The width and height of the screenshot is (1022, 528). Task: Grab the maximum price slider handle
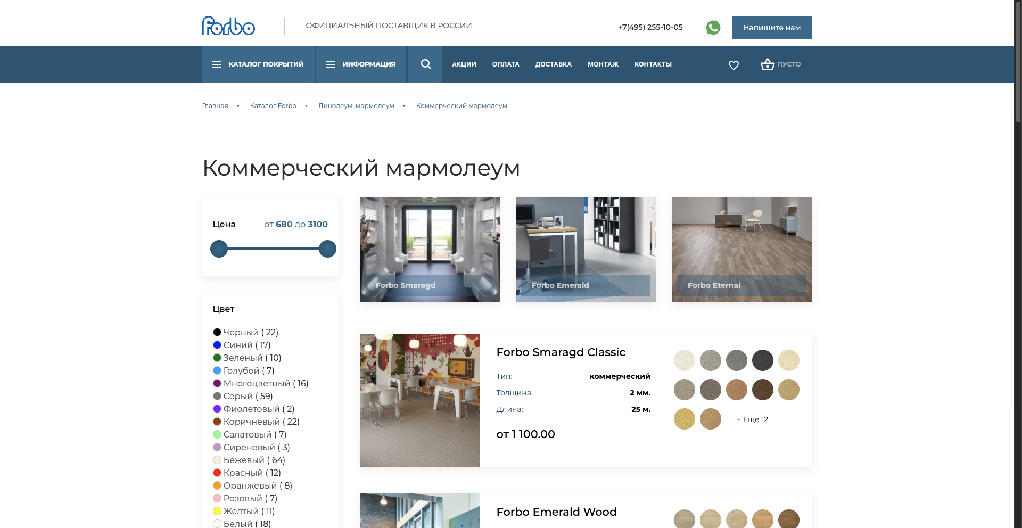[327, 249]
